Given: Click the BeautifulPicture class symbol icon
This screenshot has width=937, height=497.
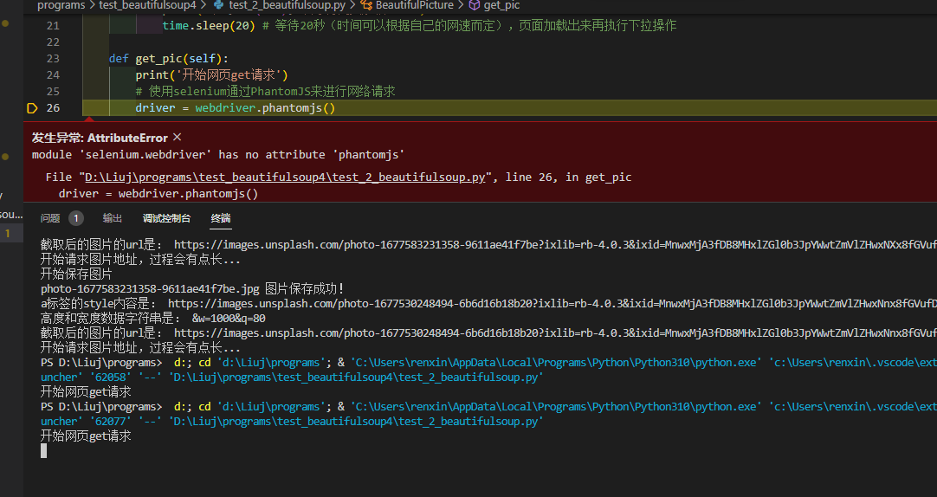Looking at the screenshot, I should click(x=366, y=5).
